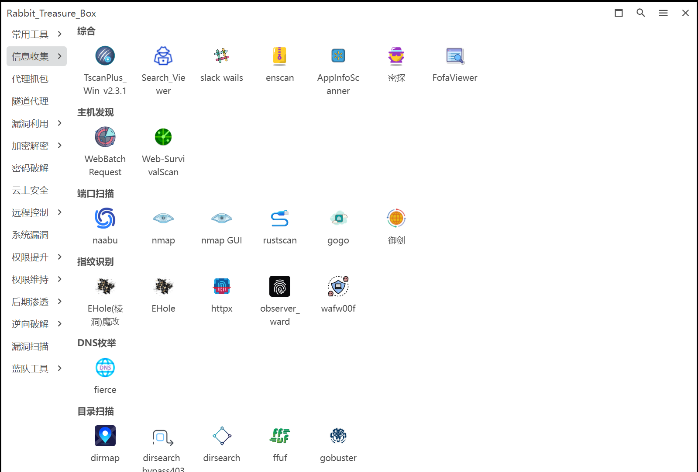698x472 pixels.
Task: Expand the 漏洞利用 category chevron
Action: [x=60, y=123]
